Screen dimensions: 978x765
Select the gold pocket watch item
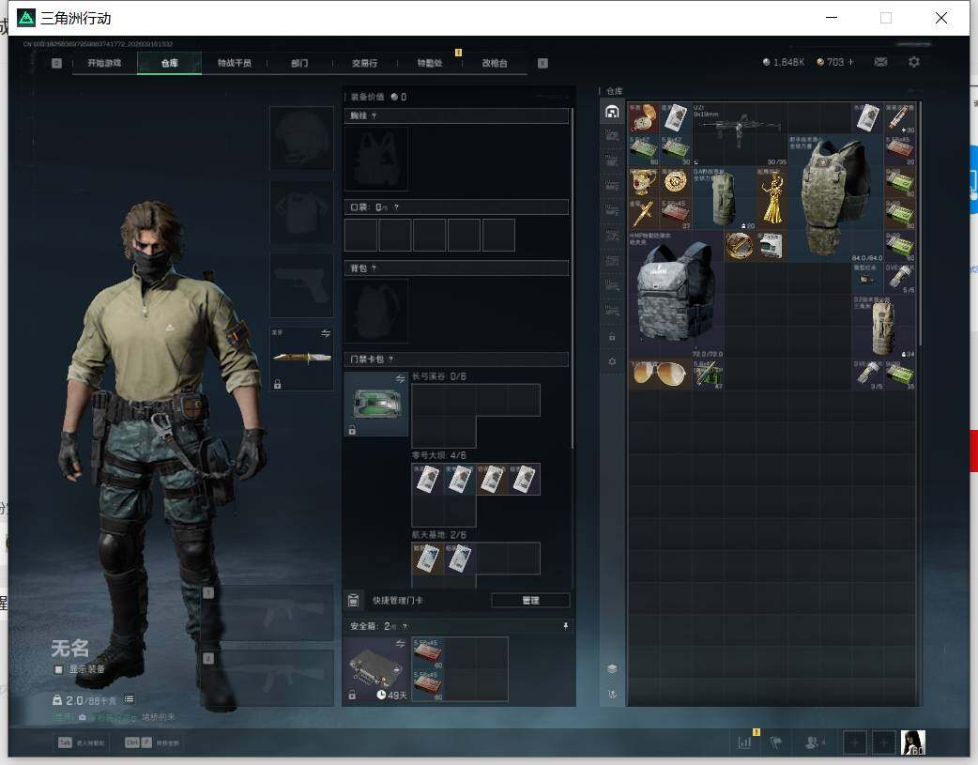(644, 118)
